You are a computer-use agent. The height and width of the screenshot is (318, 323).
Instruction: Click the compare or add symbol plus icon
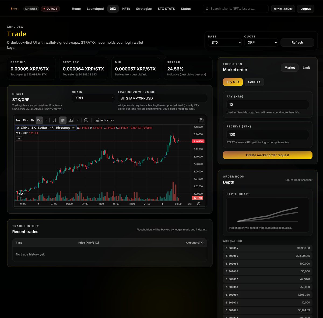click(x=86, y=120)
